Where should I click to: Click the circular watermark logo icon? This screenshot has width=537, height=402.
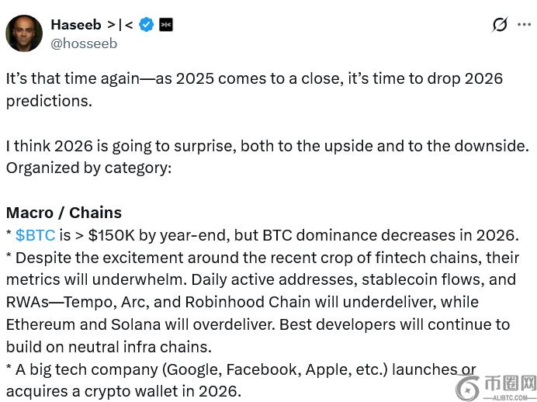467,388
